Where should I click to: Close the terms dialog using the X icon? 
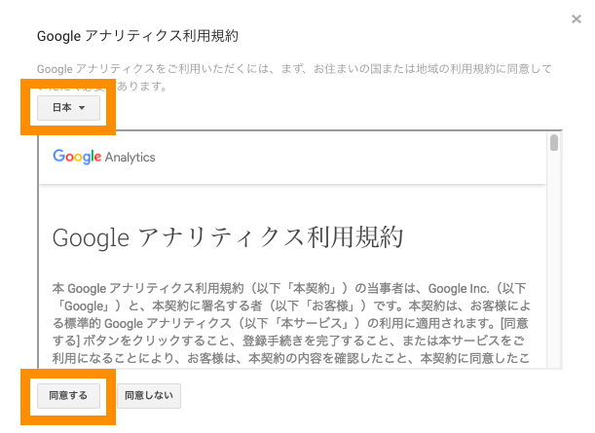pos(576,18)
